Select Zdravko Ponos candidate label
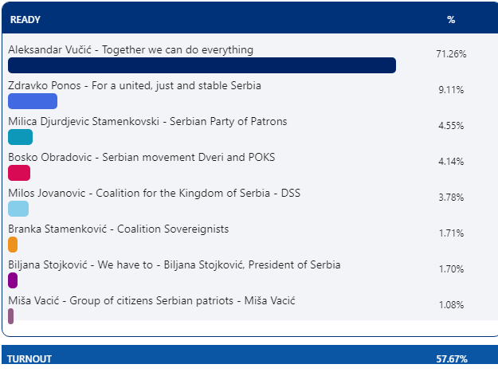The width and height of the screenshot is (498, 372). (x=135, y=85)
